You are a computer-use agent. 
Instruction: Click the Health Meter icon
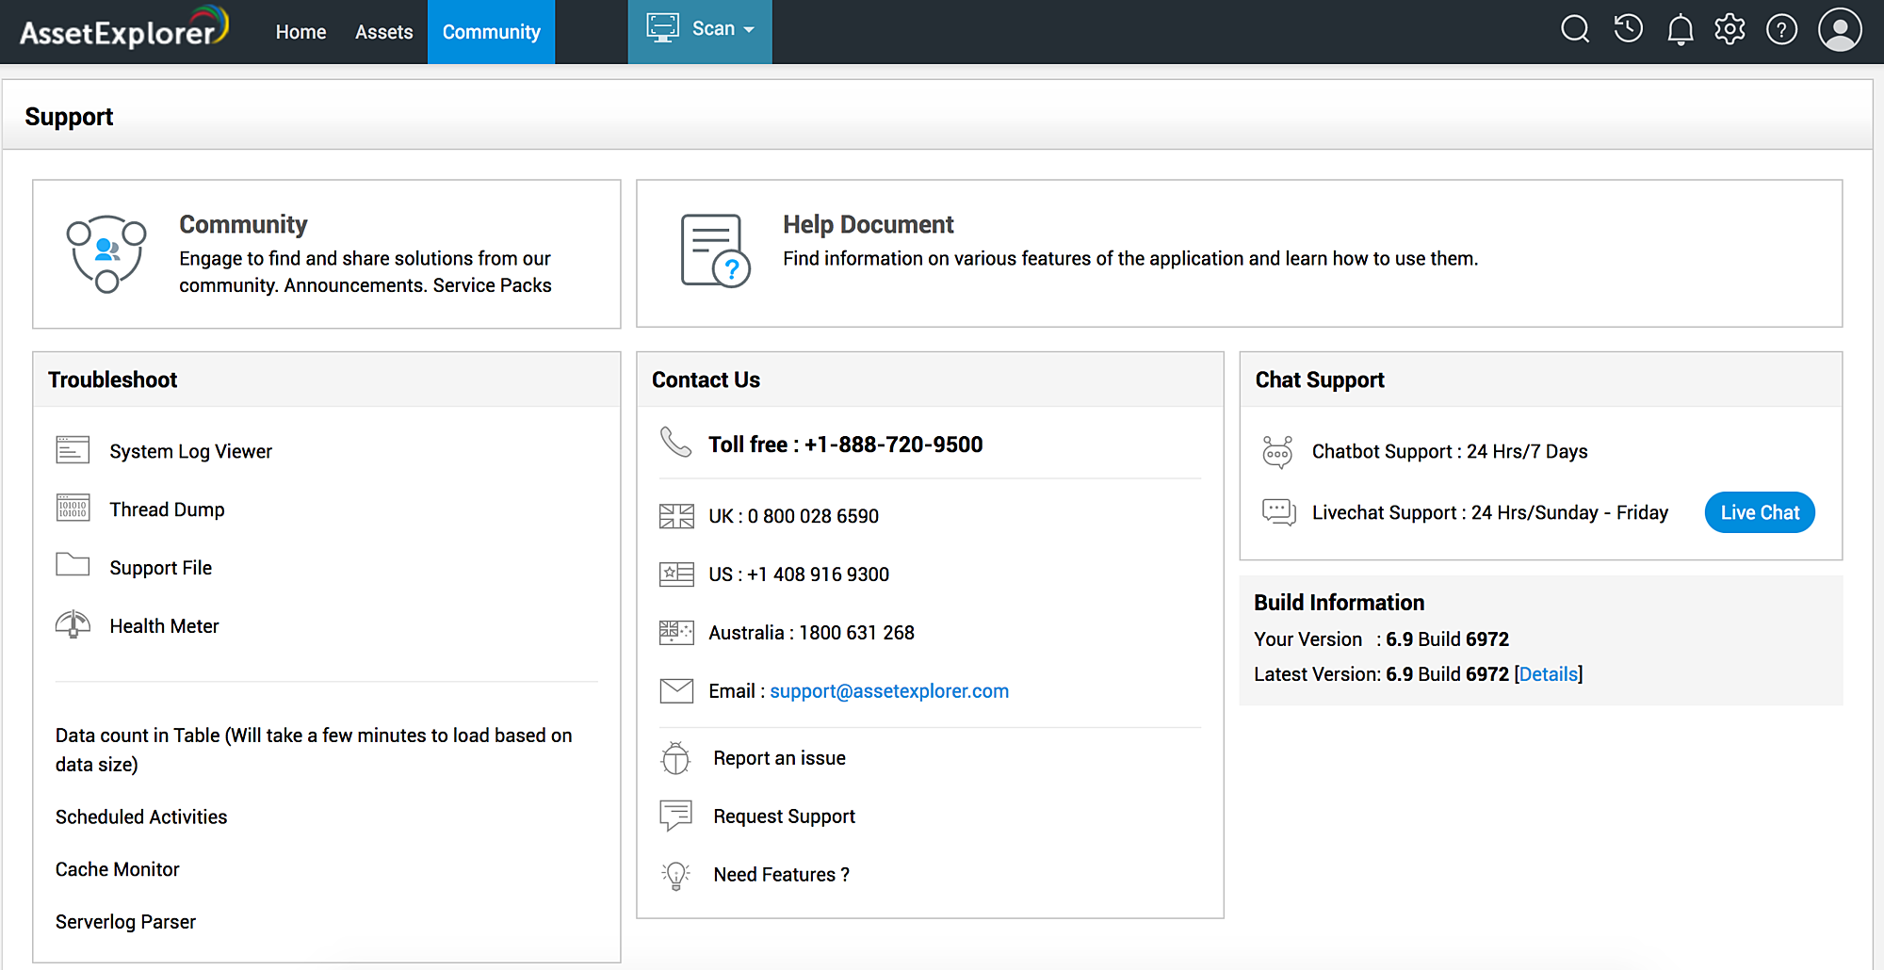pos(73,625)
